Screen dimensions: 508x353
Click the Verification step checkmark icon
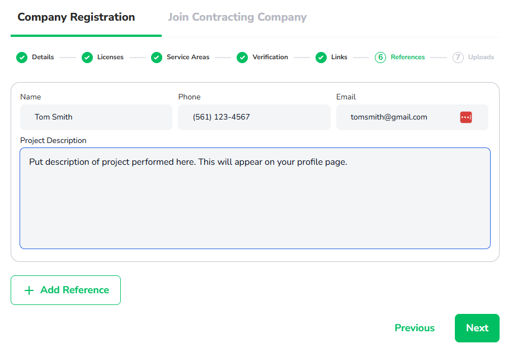[242, 58]
